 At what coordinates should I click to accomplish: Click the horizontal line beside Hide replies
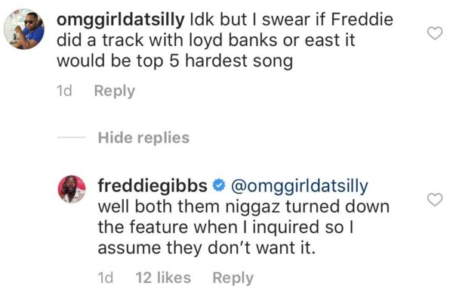[72, 137]
